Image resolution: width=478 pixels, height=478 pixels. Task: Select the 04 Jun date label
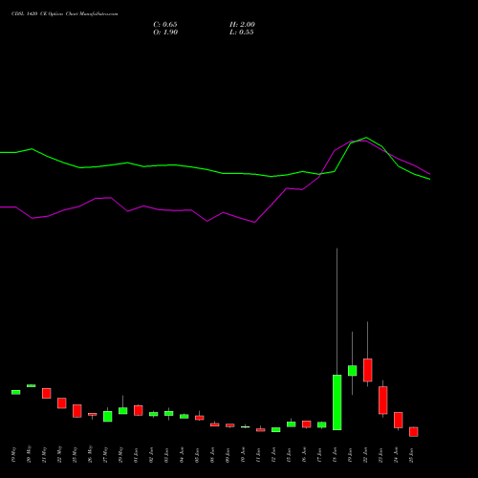[x=182, y=455]
